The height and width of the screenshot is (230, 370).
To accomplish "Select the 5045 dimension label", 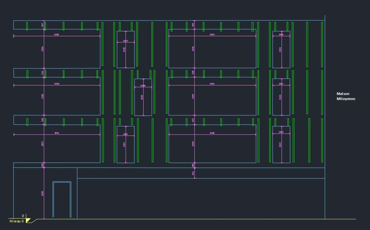I will tap(212, 84).
